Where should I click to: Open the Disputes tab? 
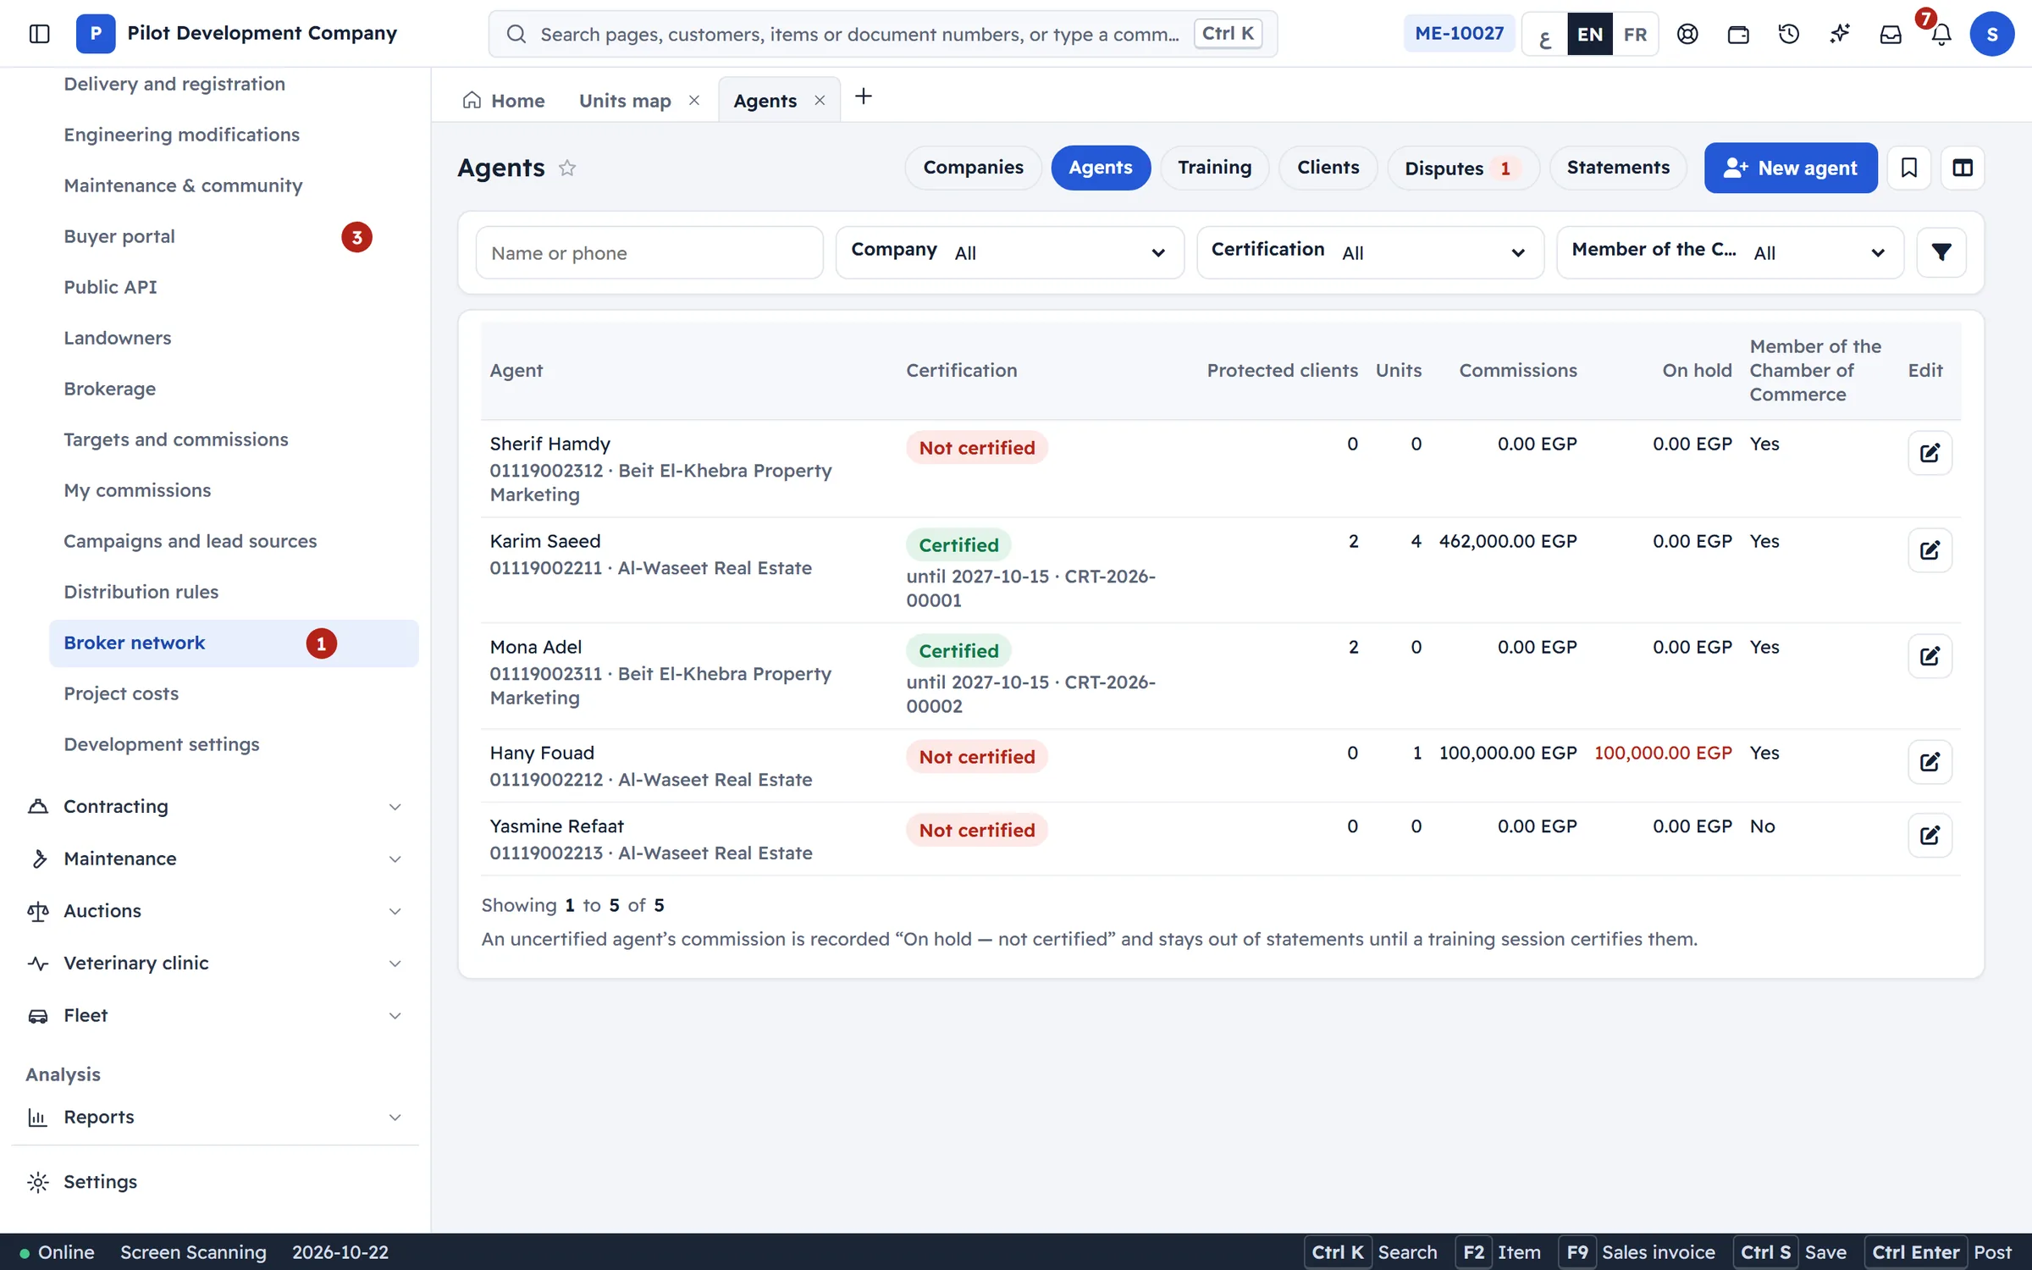pyautogui.click(x=1462, y=168)
